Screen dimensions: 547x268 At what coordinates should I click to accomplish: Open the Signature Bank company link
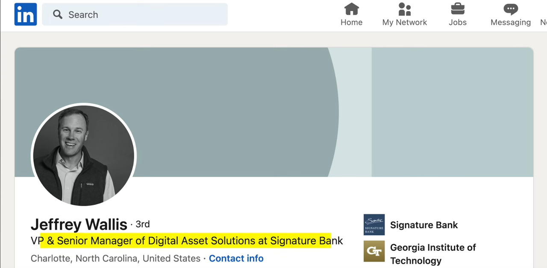[424, 225]
